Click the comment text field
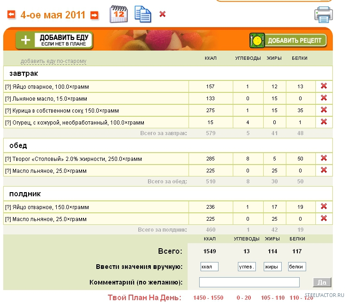 249,282
